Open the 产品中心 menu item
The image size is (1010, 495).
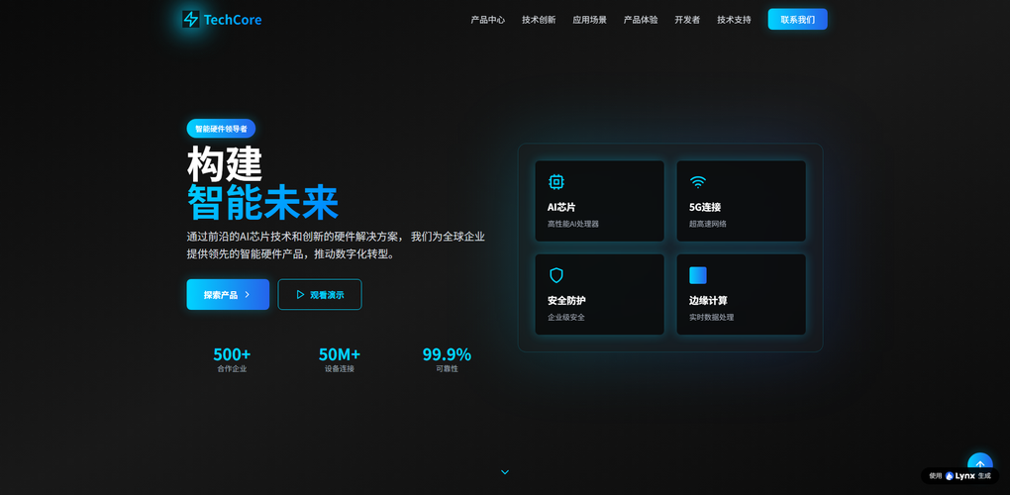pyautogui.click(x=487, y=20)
